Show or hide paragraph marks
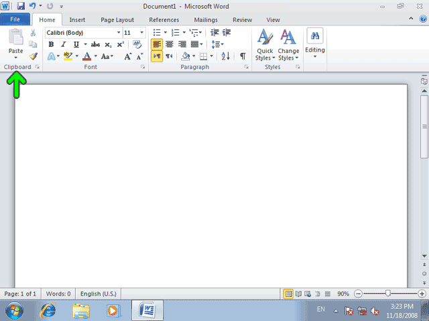 click(x=243, y=56)
